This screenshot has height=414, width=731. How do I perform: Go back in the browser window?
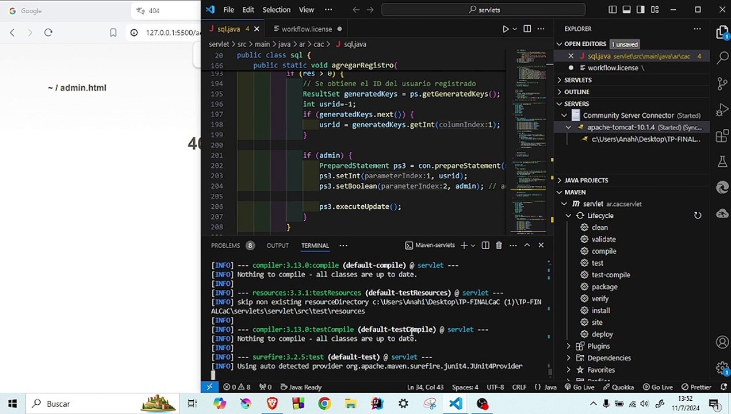(x=12, y=33)
